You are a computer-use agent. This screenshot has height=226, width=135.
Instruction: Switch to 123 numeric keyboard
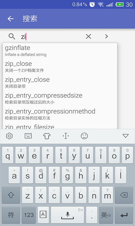click(29, 215)
